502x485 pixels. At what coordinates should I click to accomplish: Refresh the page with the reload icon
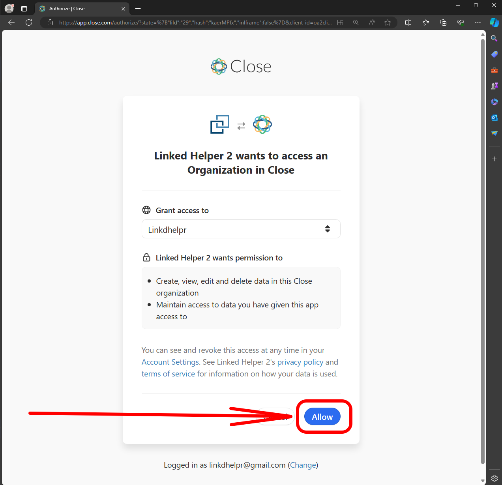[29, 22]
